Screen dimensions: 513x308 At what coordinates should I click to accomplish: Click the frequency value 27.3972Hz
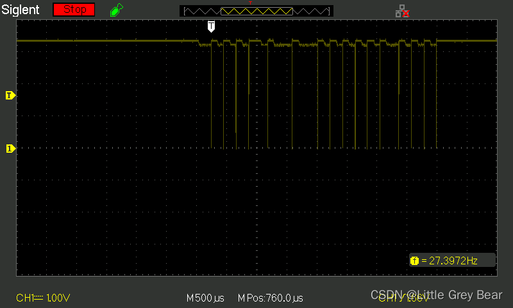tap(453, 261)
